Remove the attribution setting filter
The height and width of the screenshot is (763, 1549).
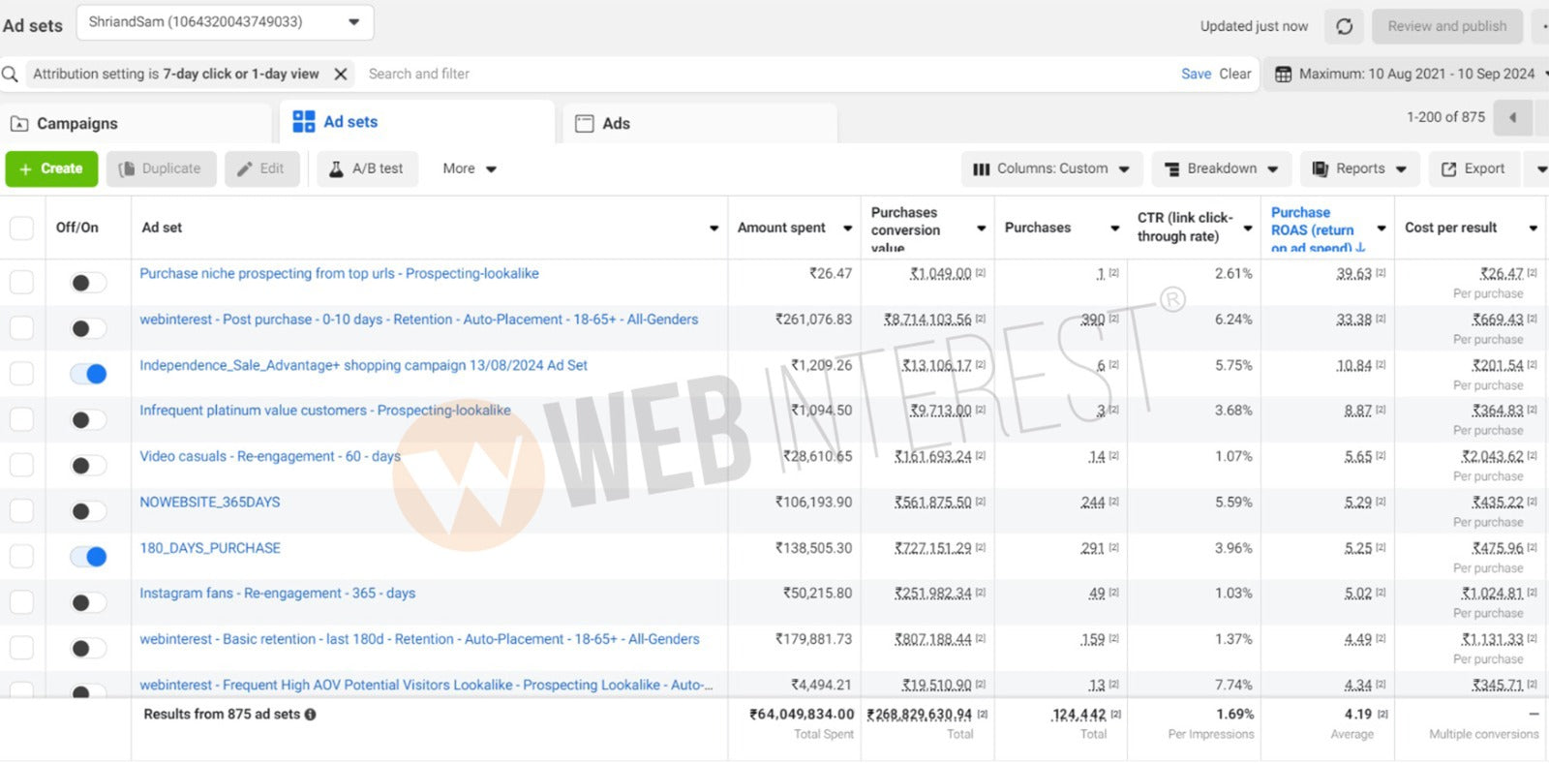[x=341, y=74]
